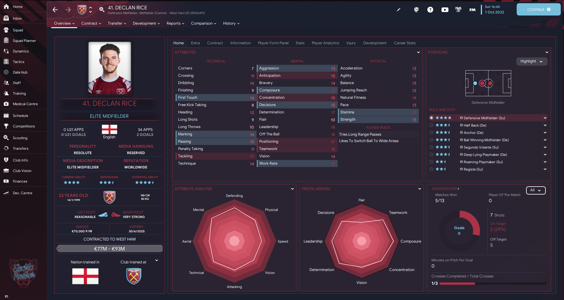
Task: Open the Overview menu
Action: (64, 23)
